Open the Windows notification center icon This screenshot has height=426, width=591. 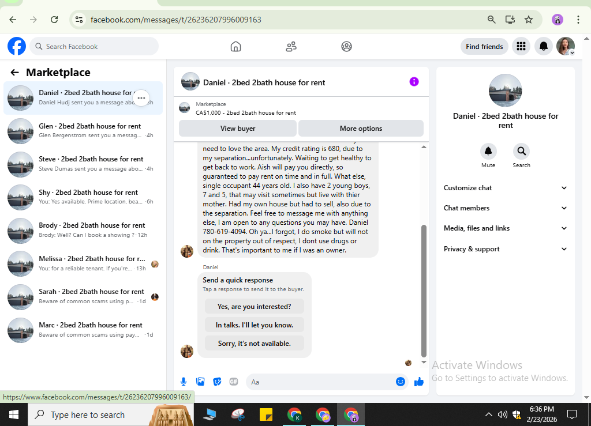click(x=572, y=414)
